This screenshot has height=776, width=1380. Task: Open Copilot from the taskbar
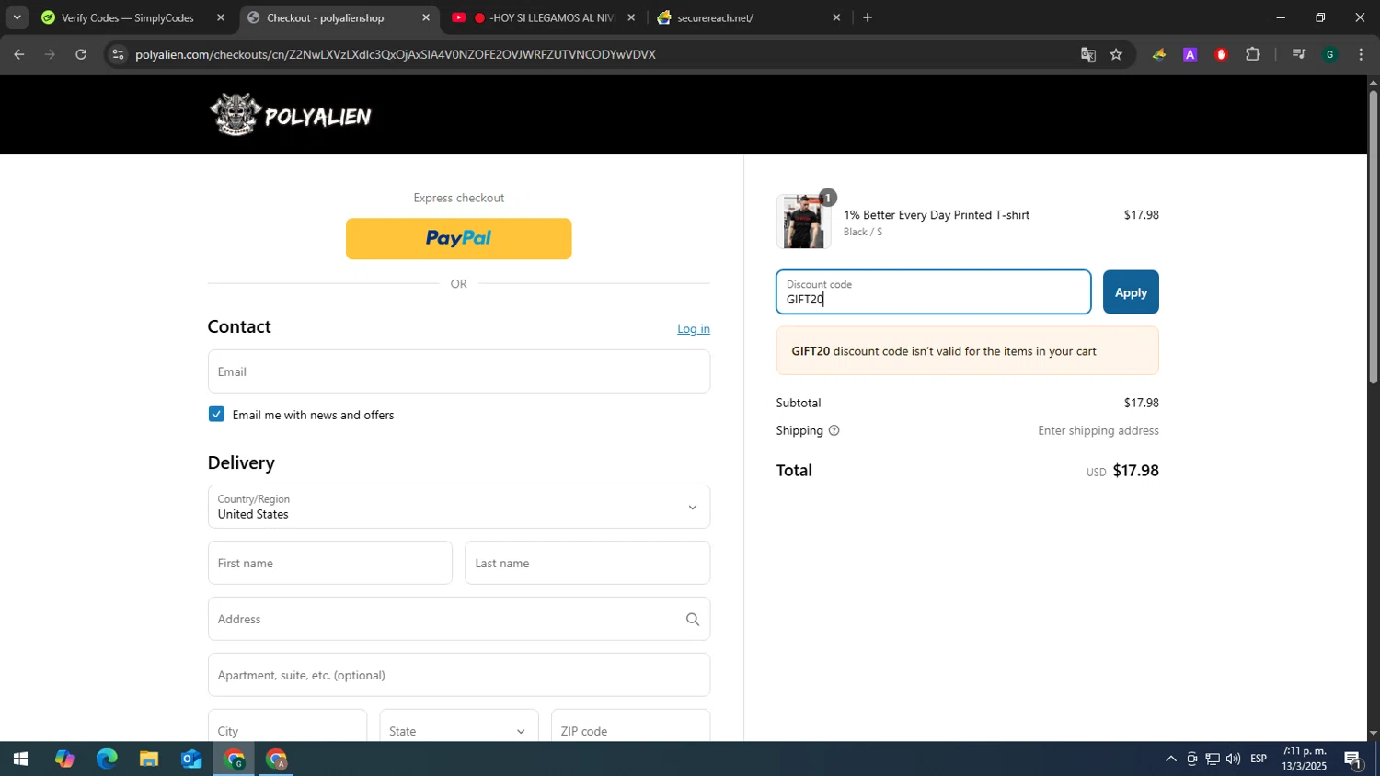(x=63, y=759)
